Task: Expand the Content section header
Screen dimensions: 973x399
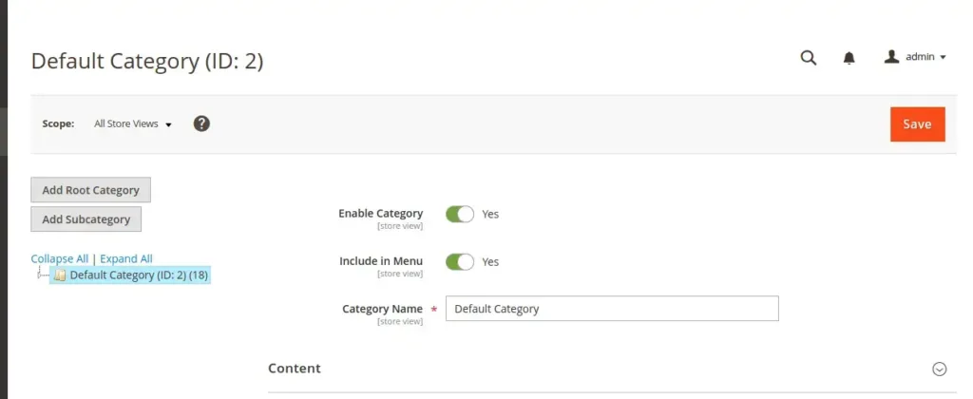Action: [x=295, y=369]
